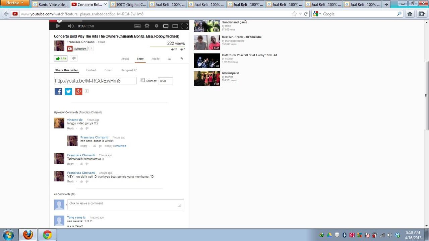The height and width of the screenshot is (241, 429).
Task: Select Share this video sub-tab
Action: pyautogui.click(x=67, y=70)
